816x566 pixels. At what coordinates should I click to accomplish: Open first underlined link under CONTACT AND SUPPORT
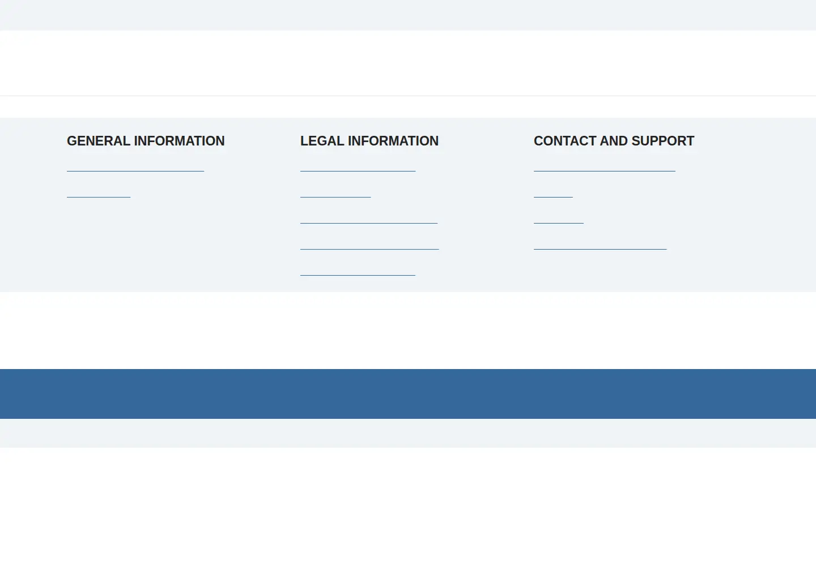(x=605, y=165)
